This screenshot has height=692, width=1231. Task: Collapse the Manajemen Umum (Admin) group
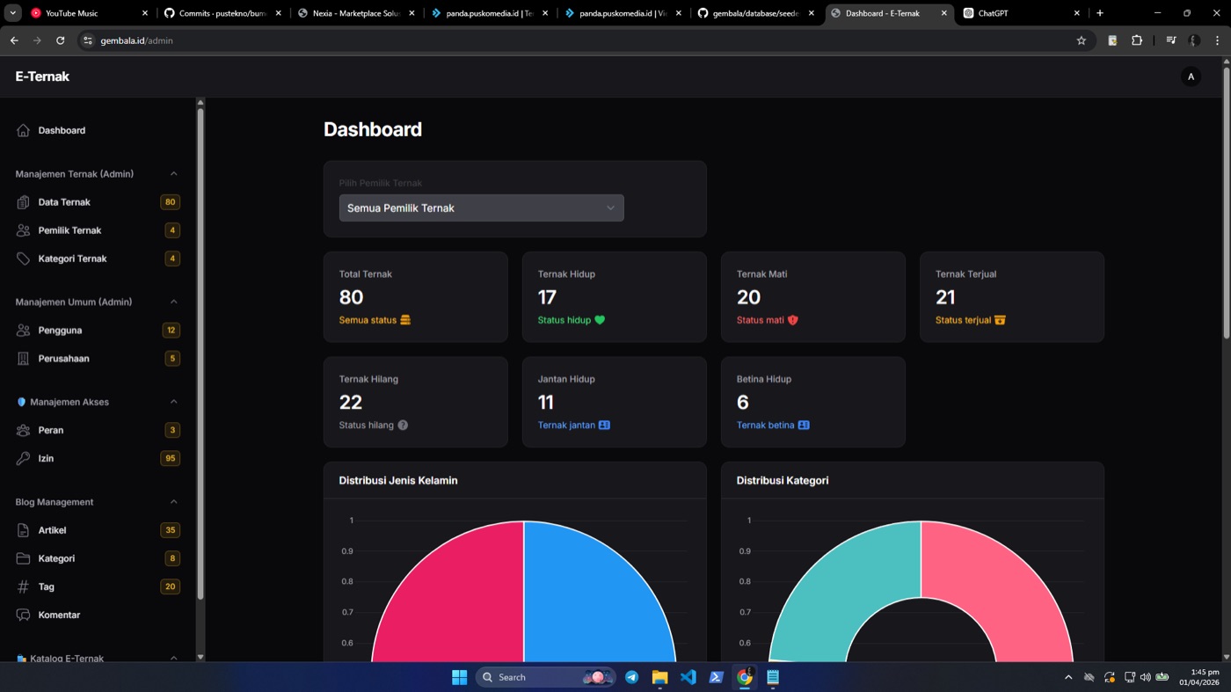(x=173, y=302)
